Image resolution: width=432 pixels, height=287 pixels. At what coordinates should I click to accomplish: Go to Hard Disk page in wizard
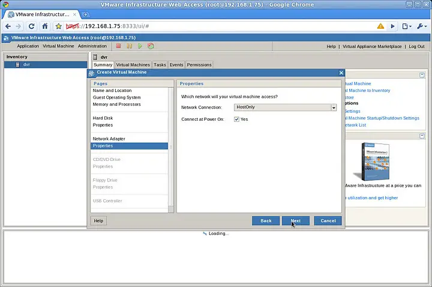[103, 118]
